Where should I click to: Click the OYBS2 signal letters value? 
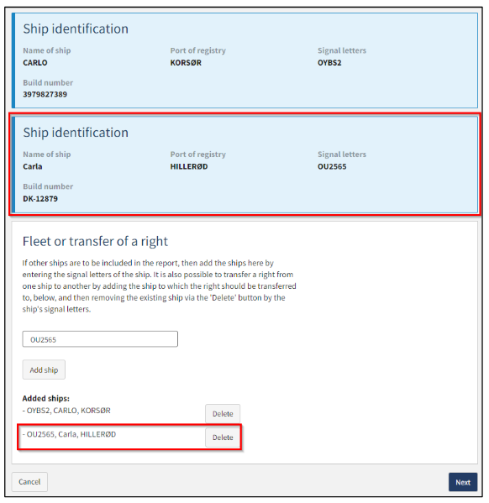click(x=329, y=62)
